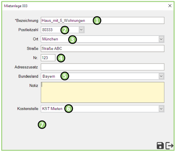The height and width of the screenshot is (152, 176).
Task: Click the floppy disk save icon
Action: 160,146
